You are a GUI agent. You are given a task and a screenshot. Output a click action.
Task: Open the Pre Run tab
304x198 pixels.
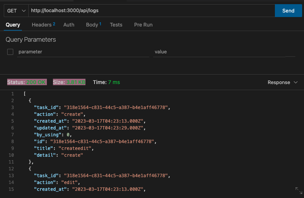coord(143,25)
